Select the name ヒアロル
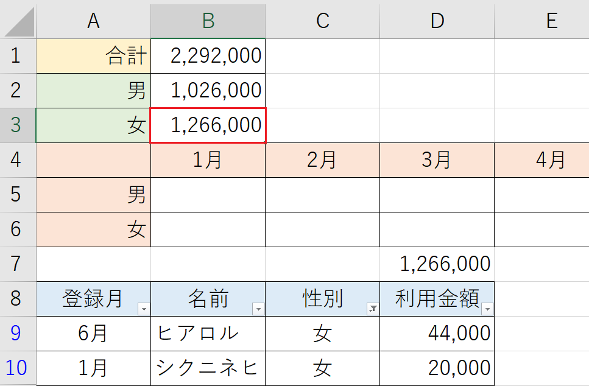The width and height of the screenshot is (589, 386). tap(208, 334)
